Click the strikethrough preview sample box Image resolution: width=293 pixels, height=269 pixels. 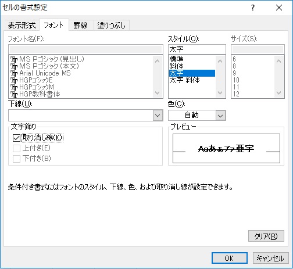coord(226,149)
